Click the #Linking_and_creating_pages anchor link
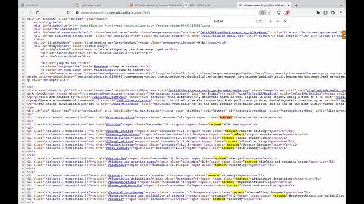The height and width of the screenshot is (204, 364). [x=132, y=161]
